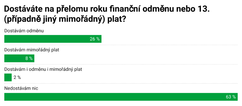Click the "Dostávám mimořádný plat" label

32,50
